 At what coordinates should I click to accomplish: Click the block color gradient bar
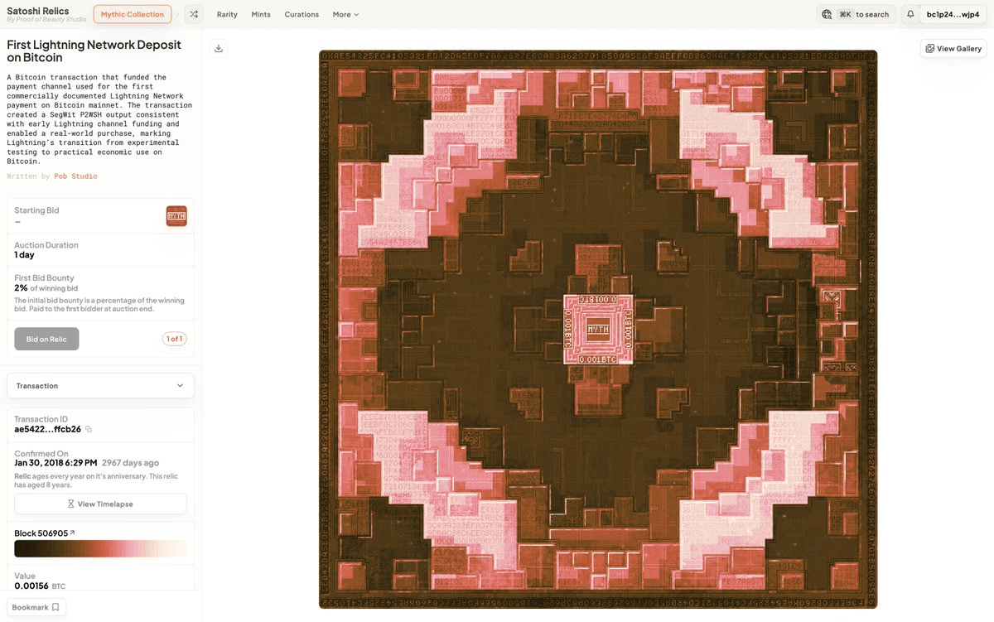[x=100, y=549]
